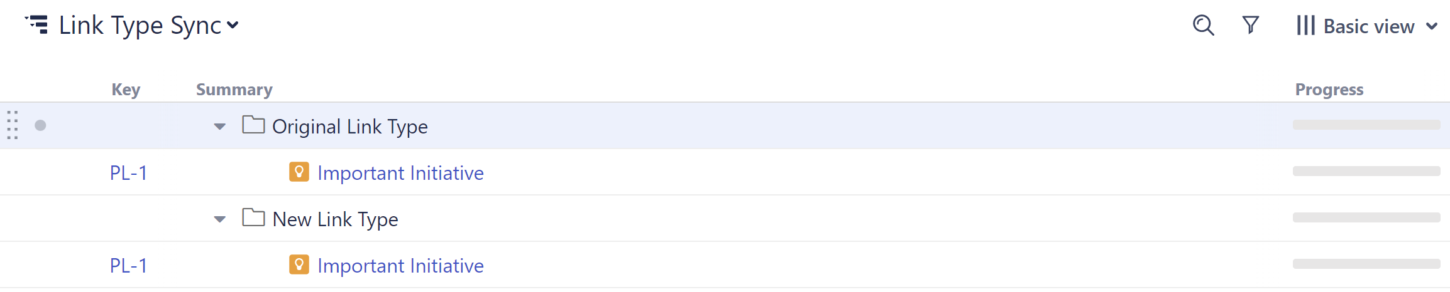Viewport: 1450px width, 292px height.
Task: Click the initiative icon under New Link Type
Action: pyautogui.click(x=299, y=264)
